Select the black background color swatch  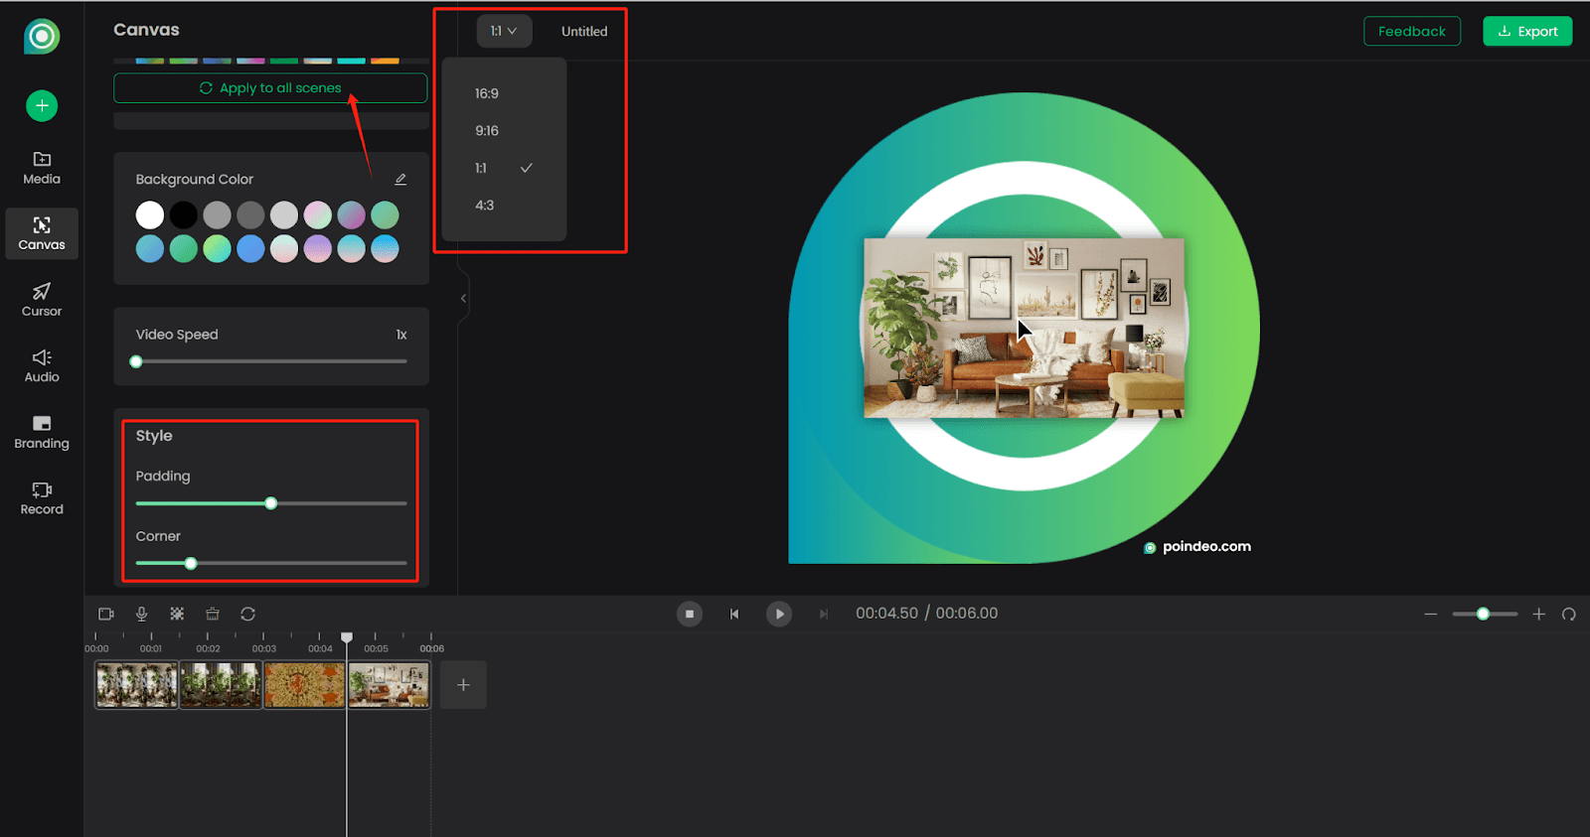(x=184, y=214)
